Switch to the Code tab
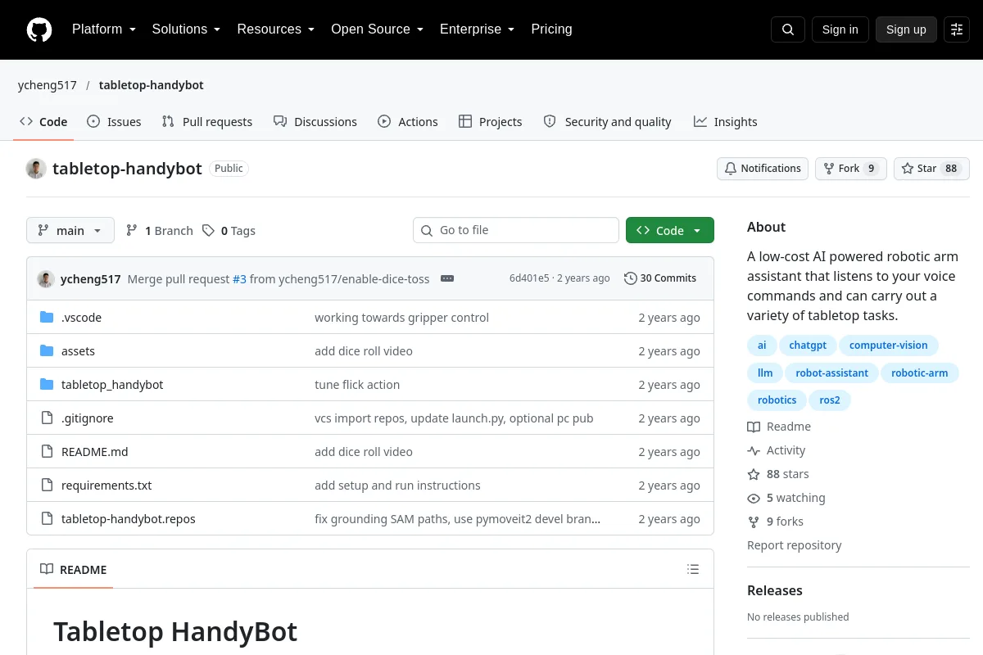Screen dimensions: 983x655 43,122
